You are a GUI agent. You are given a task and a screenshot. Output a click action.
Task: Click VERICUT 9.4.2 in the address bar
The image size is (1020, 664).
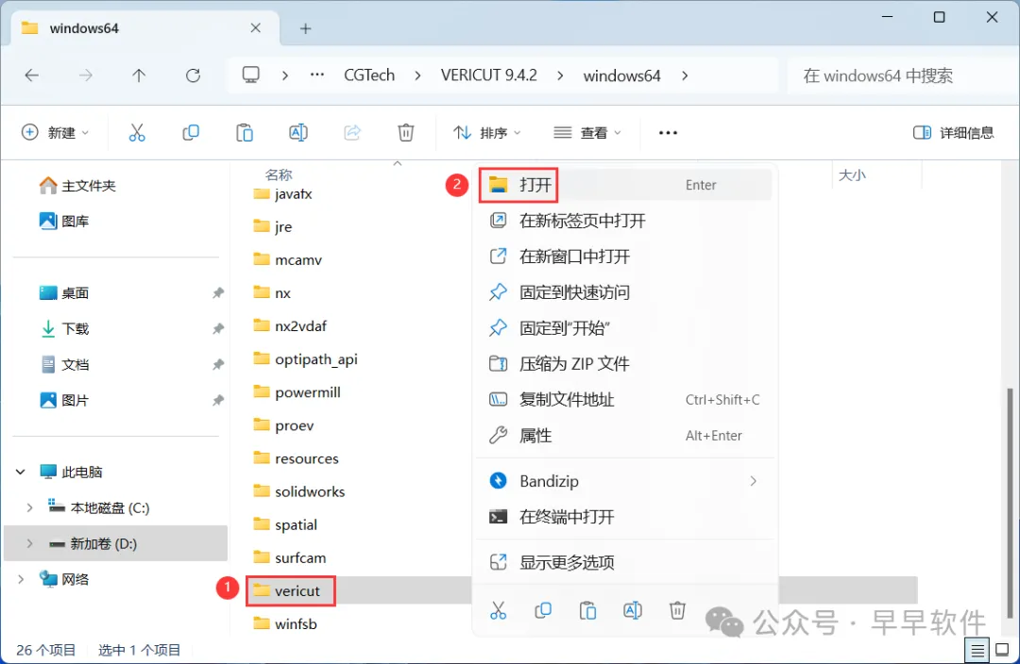(x=488, y=75)
